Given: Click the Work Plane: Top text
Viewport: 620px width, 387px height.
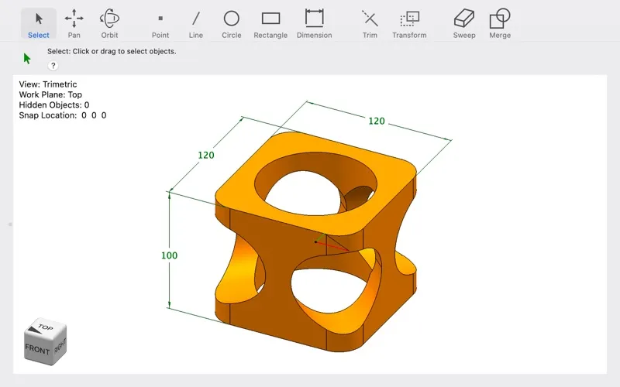Looking at the screenshot, I should click(x=50, y=94).
